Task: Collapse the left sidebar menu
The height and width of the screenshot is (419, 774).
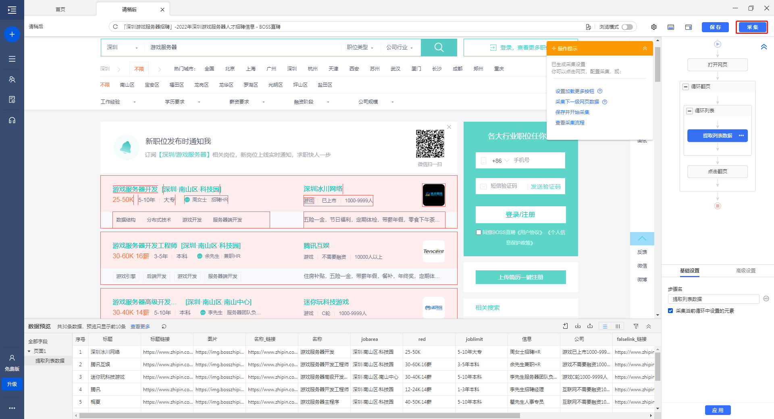Action: point(12,10)
